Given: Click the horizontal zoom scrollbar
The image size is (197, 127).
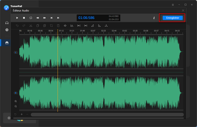Looking at the screenshot, I should pos(107,115).
